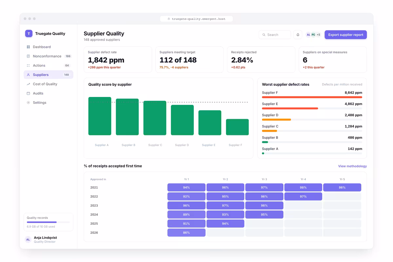Open the Cost of Quality page

[48, 84]
